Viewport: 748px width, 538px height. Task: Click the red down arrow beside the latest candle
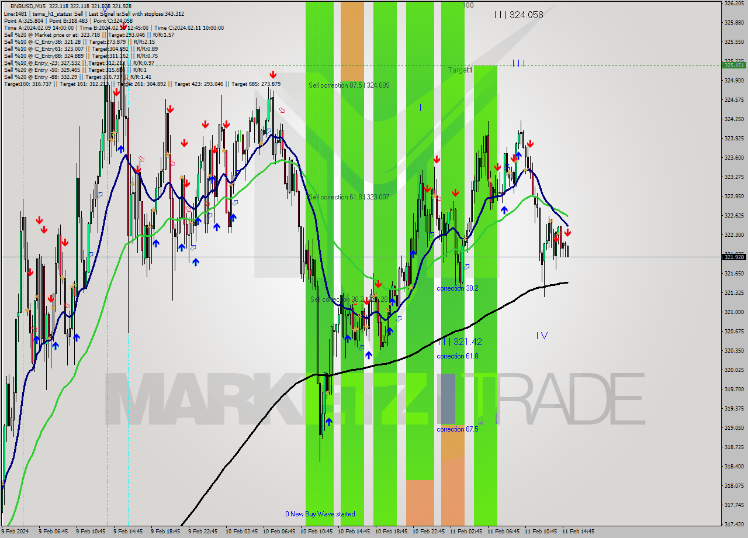[x=567, y=233]
